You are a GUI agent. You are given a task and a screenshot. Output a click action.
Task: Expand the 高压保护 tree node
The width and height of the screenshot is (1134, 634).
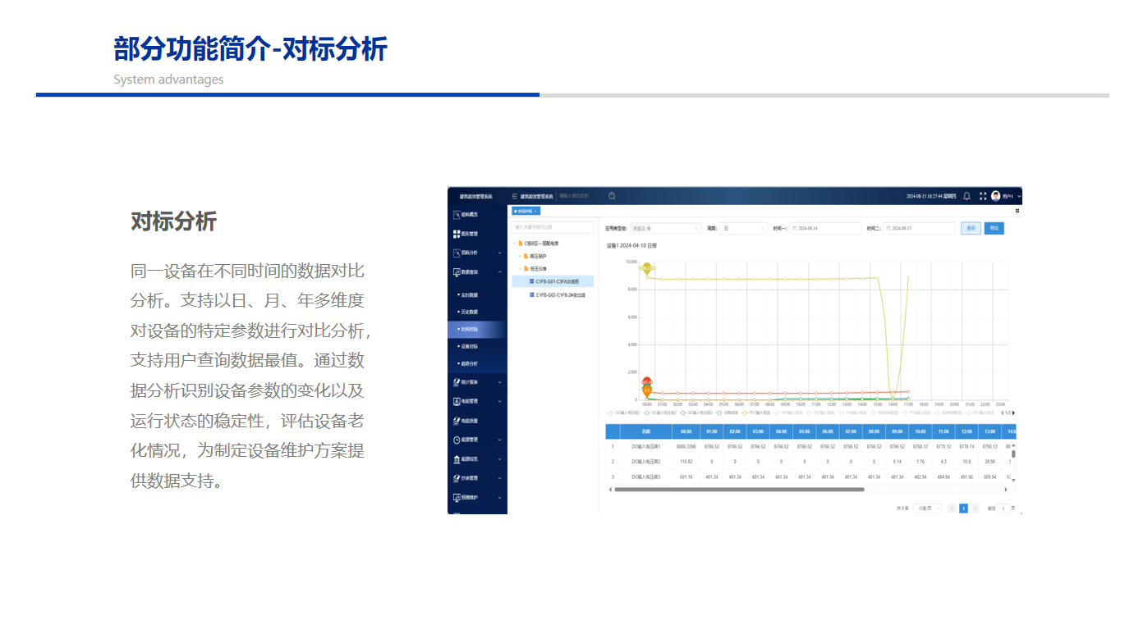click(519, 256)
